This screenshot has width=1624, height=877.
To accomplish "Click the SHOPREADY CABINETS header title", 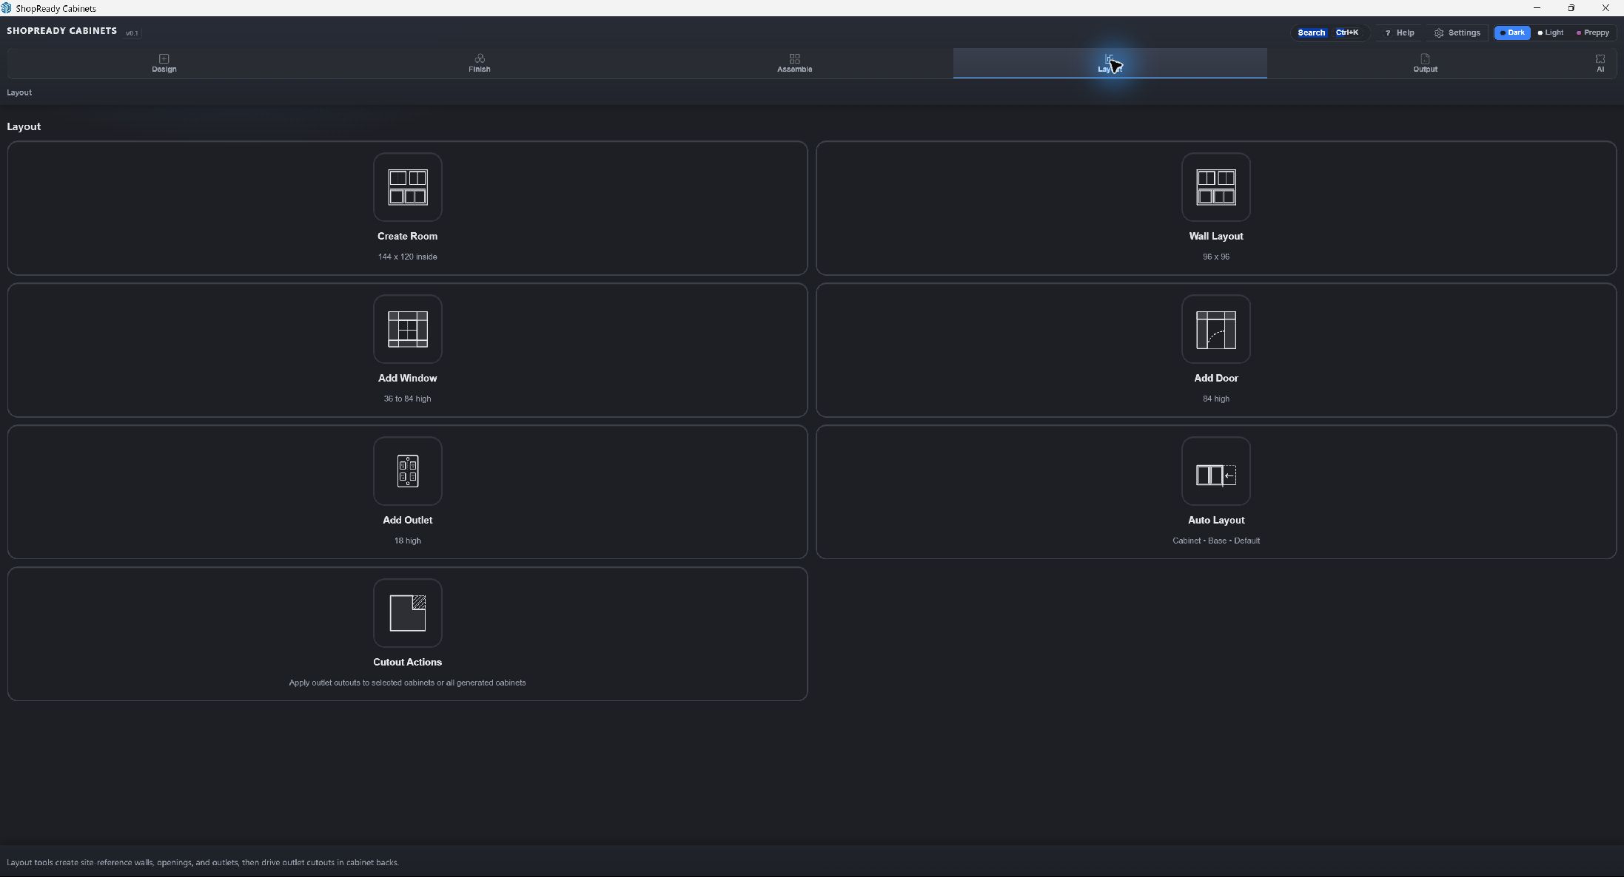I will pyautogui.click(x=61, y=31).
